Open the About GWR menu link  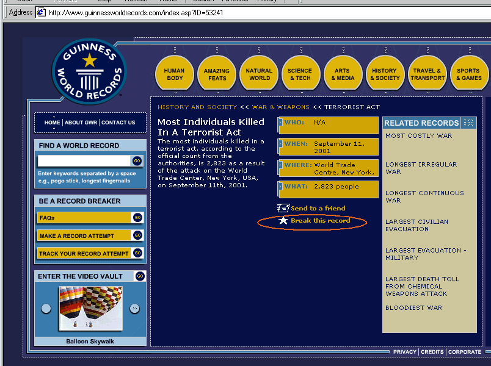[x=81, y=123]
